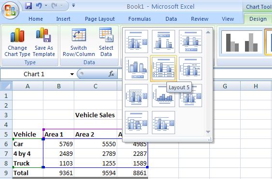This screenshot has height=179, width=272.
Task: Open the Data ribbon tab
Action: tap(171, 19)
